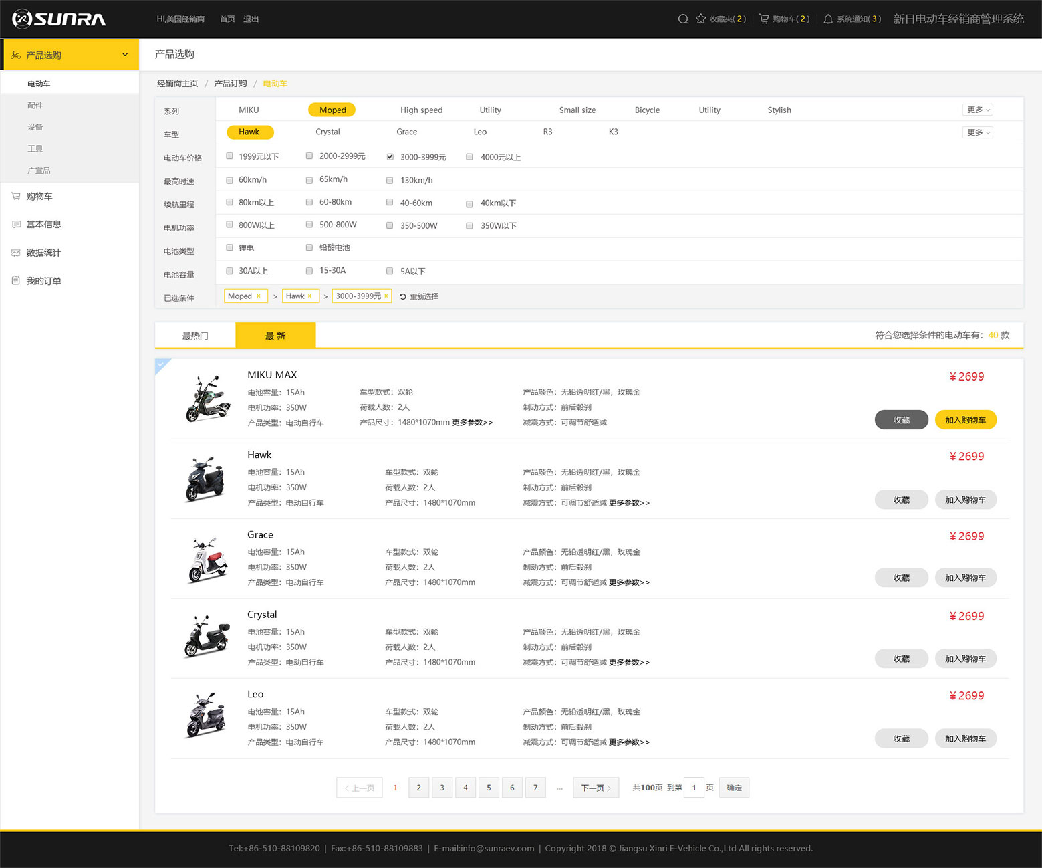Viewport: 1042px width, 868px height.
Task: Open the search magnifier icon
Action: 682,19
